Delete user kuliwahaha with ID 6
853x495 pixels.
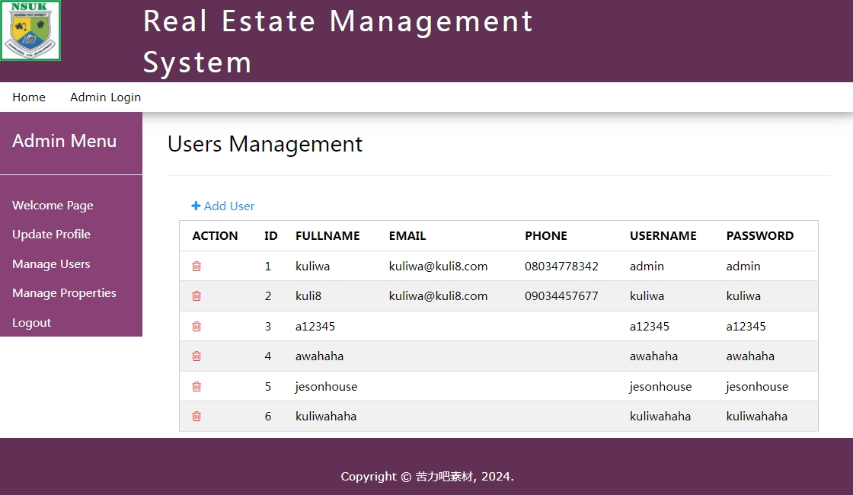click(x=196, y=417)
